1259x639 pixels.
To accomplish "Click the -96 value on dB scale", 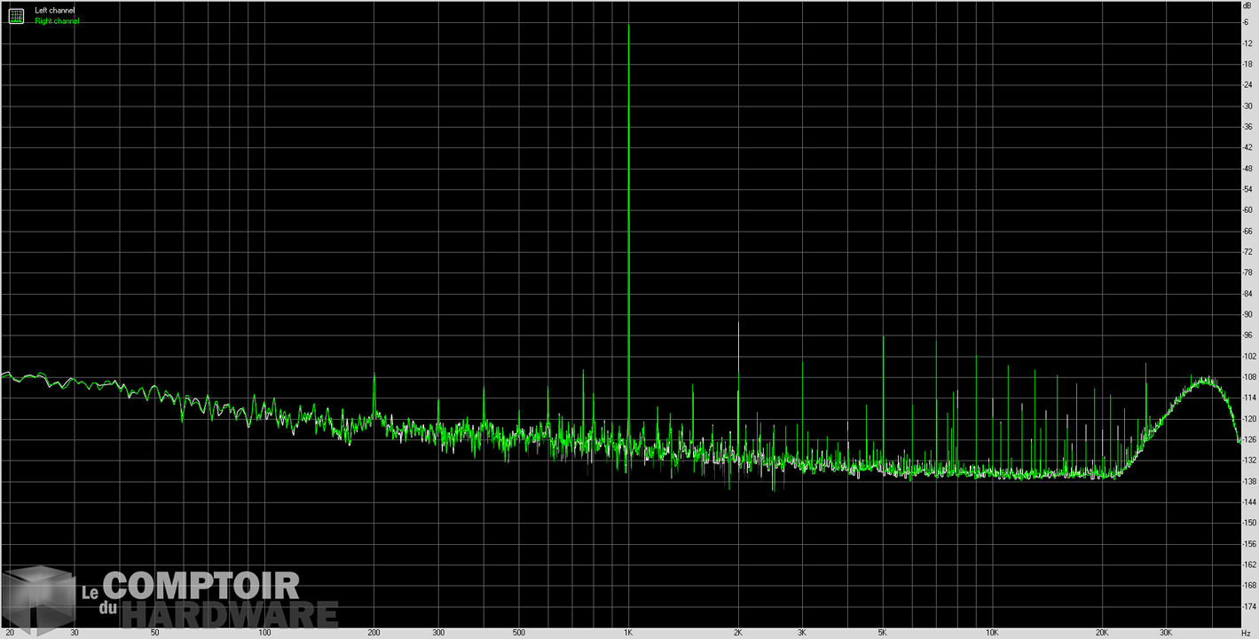I will click(x=1247, y=335).
